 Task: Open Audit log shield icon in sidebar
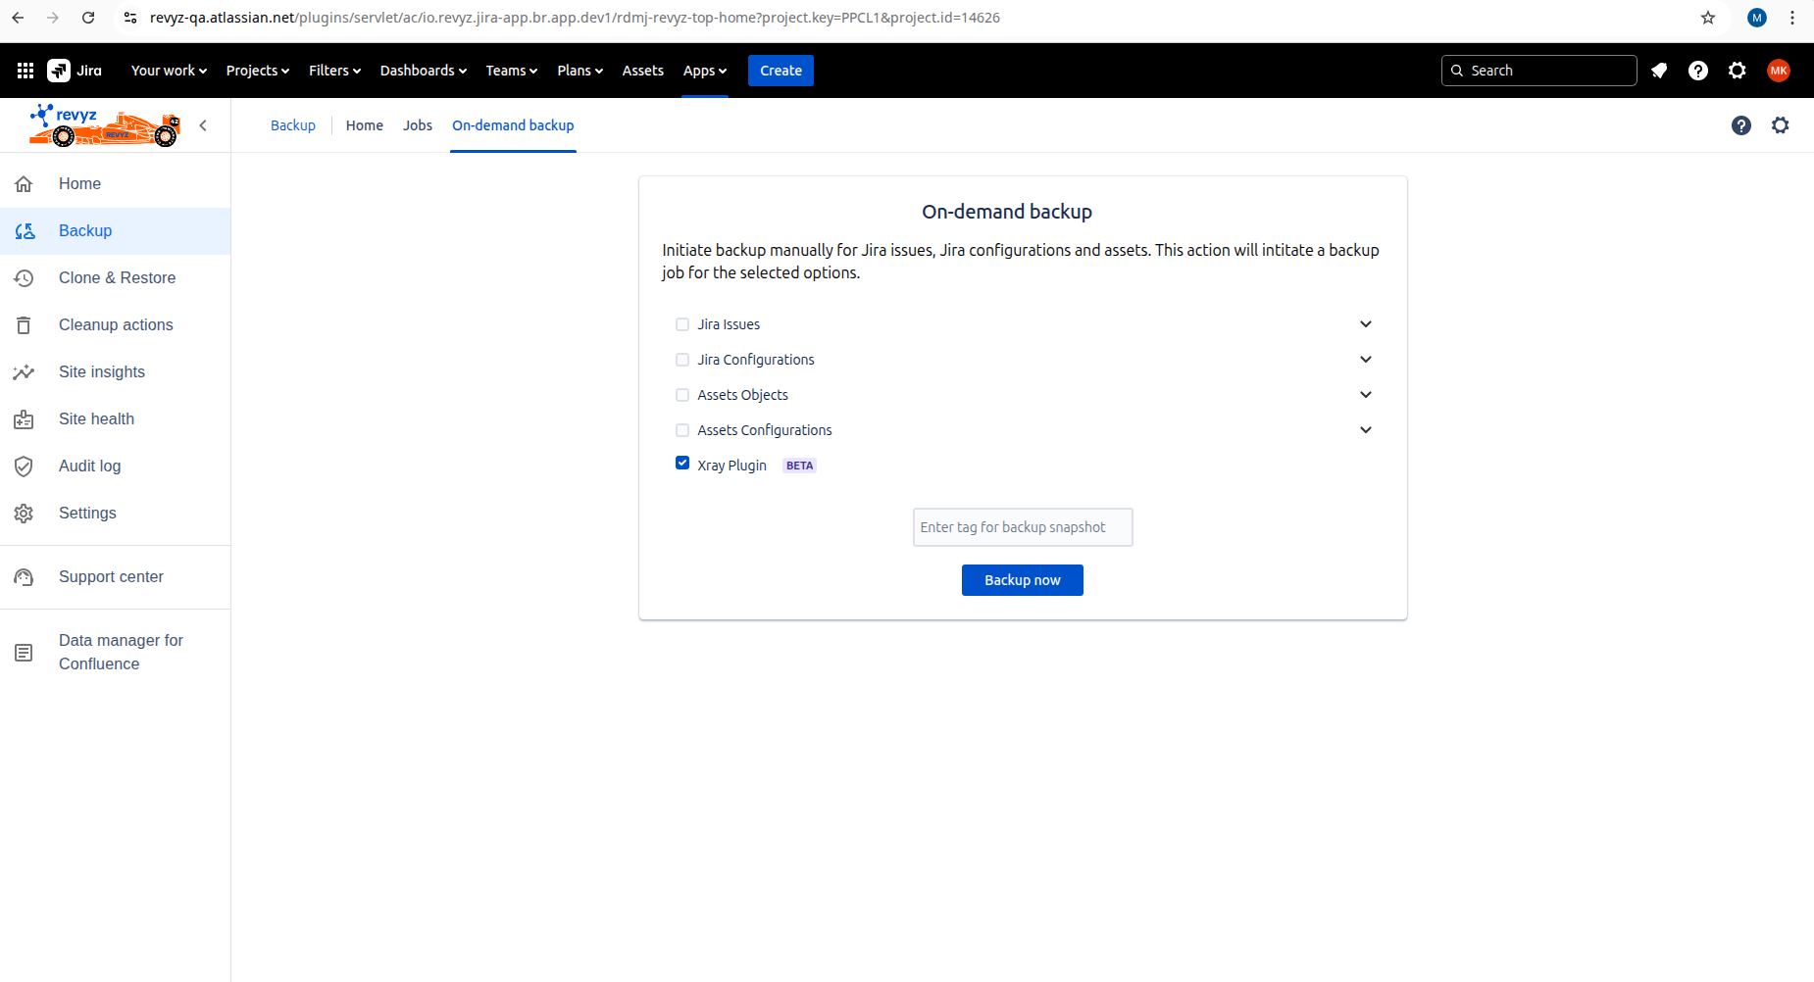tap(25, 466)
